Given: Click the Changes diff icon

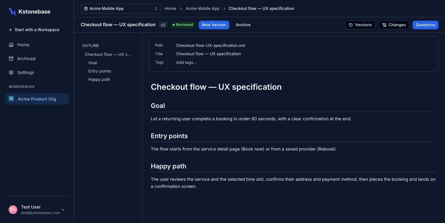Looking at the screenshot, I should coord(384,25).
